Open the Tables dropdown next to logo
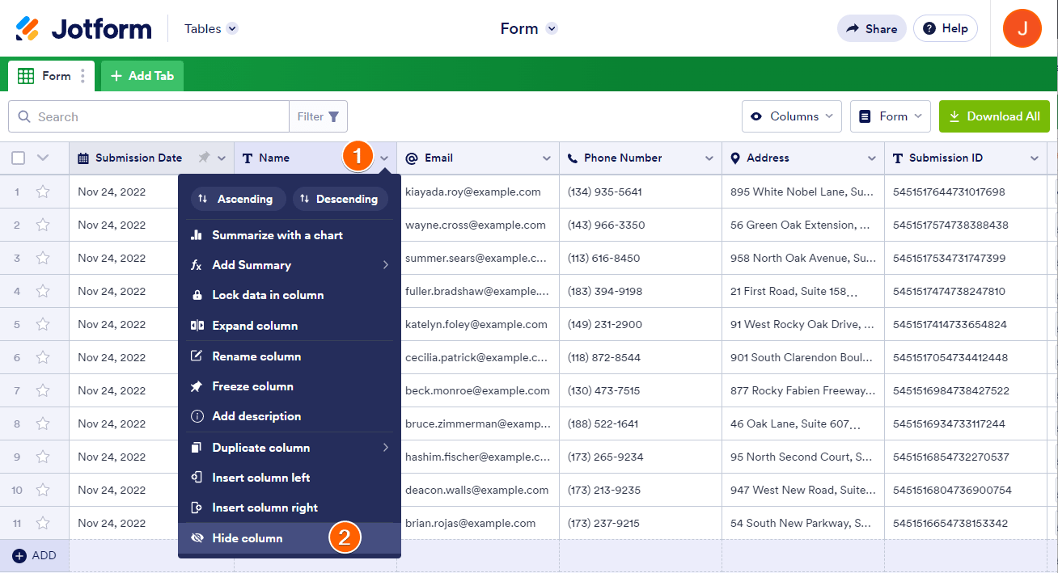Image resolution: width=1058 pixels, height=573 pixels. coord(211,29)
